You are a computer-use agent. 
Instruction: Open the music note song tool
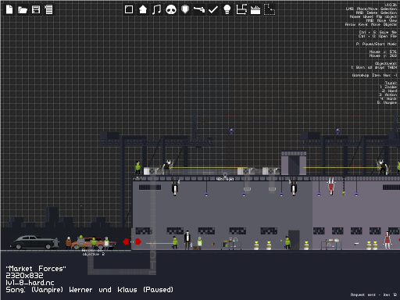156,9
